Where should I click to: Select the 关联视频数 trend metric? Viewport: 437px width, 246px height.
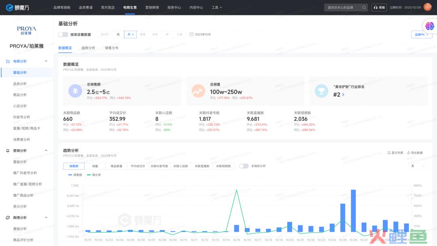223,166
